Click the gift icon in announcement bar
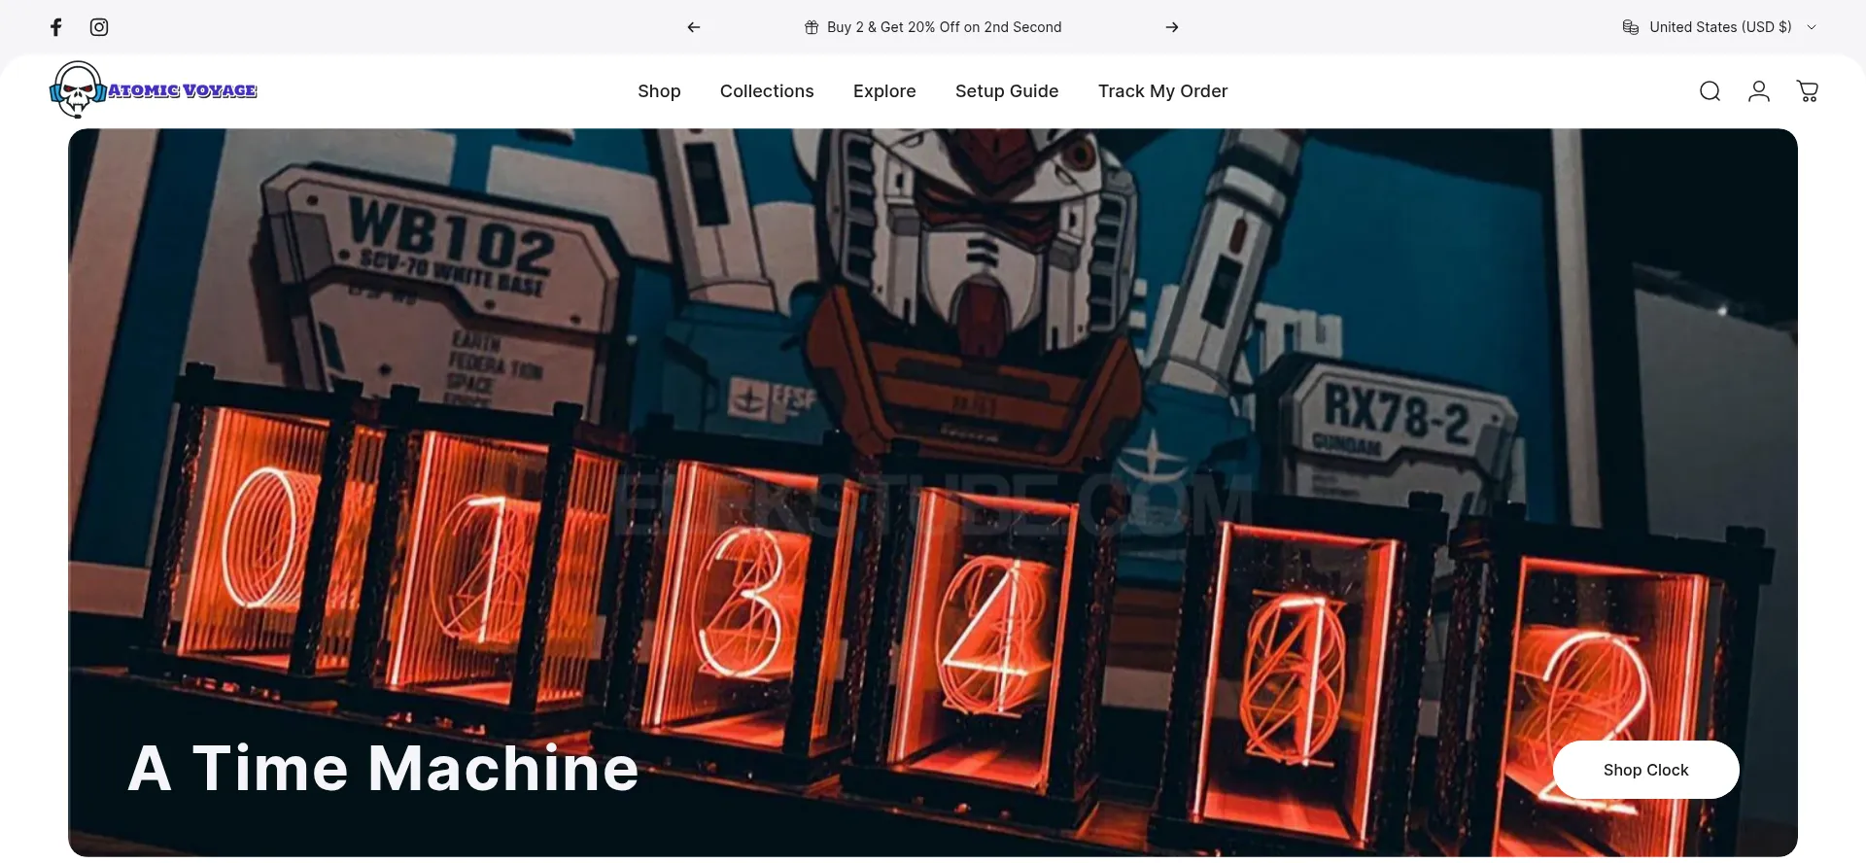This screenshot has width=1866, height=863. 812,27
